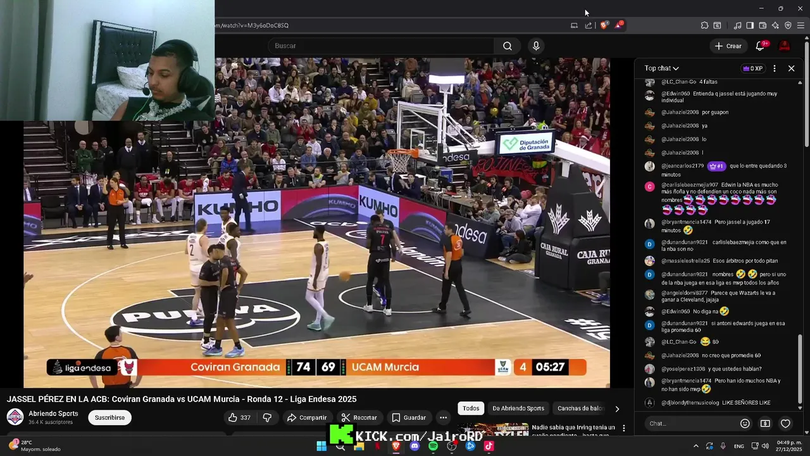Image resolution: width=810 pixels, height=456 pixels.
Task: Open the more actions ellipsis under video
Action: pyautogui.click(x=443, y=417)
